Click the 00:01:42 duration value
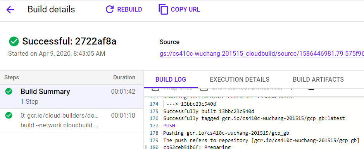364x149 pixels. pos(123,92)
